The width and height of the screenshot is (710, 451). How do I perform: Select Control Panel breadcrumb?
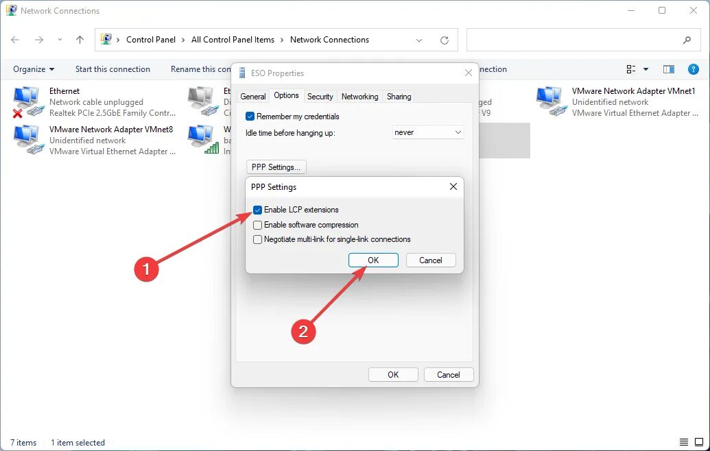[x=151, y=40]
